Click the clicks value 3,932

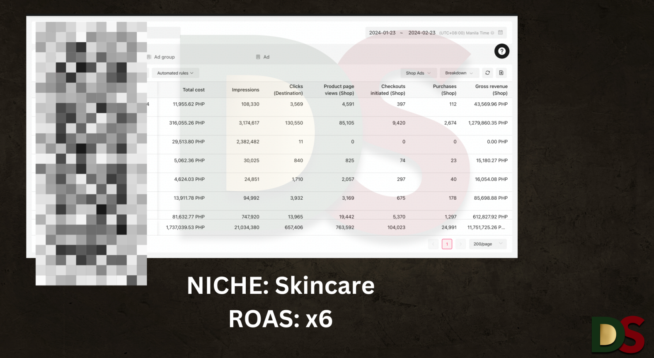pos(297,198)
